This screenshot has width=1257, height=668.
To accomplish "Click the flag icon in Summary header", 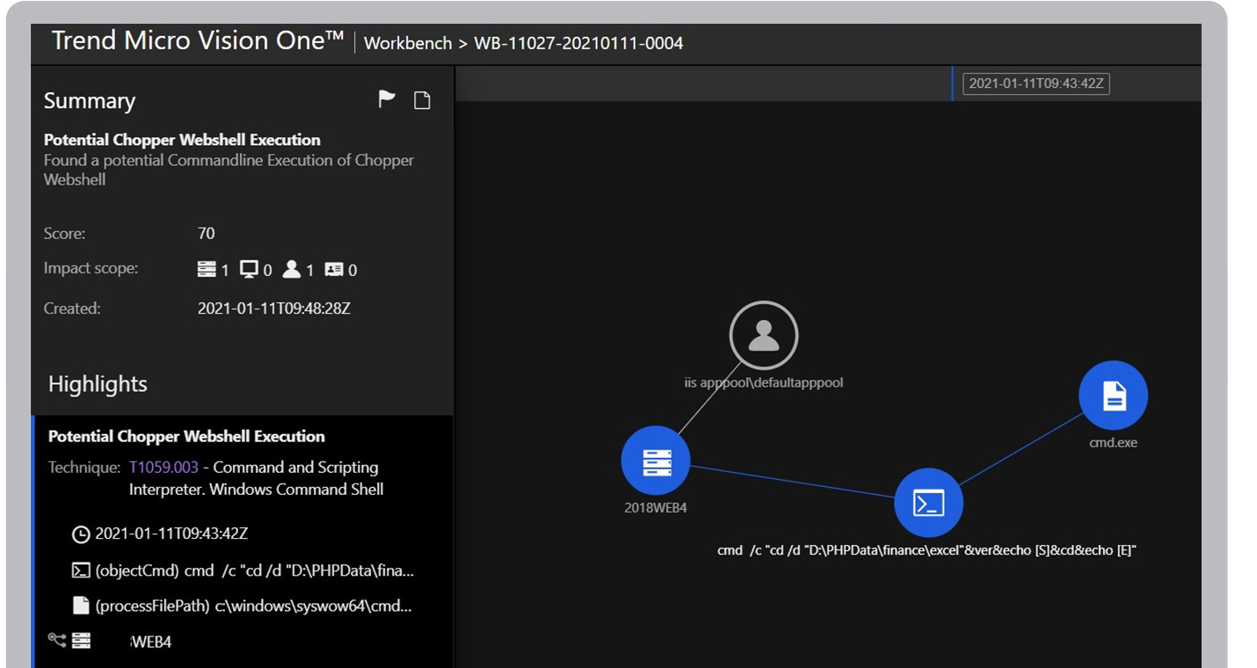I will coord(386,99).
